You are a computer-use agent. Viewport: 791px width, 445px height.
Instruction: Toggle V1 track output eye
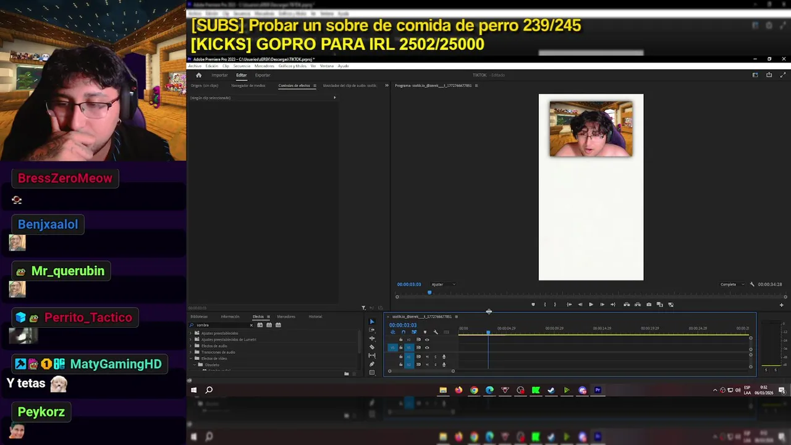pyautogui.click(x=427, y=347)
